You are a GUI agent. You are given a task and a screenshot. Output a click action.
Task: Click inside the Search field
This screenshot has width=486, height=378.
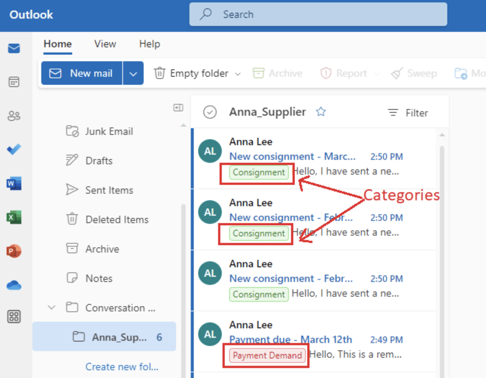pyautogui.click(x=317, y=14)
